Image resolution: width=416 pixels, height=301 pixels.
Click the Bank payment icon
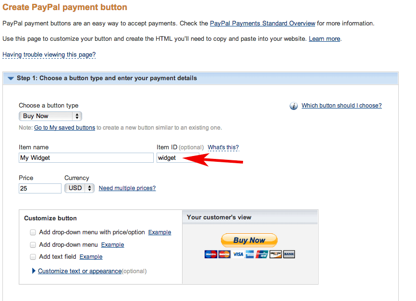click(x=289, y=254)
